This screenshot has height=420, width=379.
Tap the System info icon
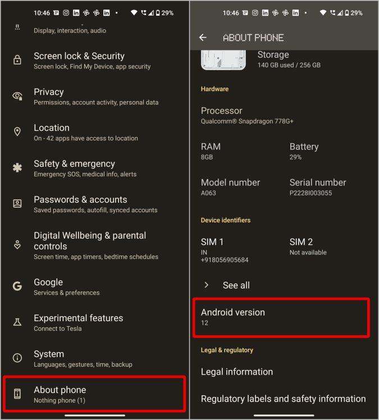click(x=17, y=358)
